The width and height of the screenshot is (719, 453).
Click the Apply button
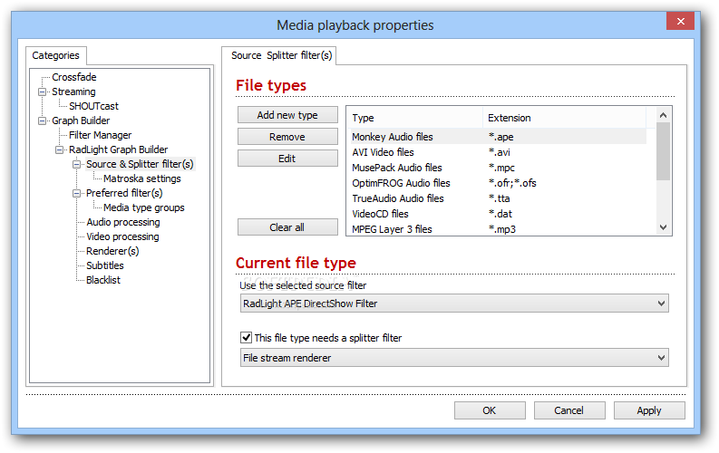[649, 410]
